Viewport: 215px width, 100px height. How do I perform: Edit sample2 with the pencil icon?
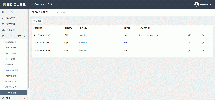[189, 43]
